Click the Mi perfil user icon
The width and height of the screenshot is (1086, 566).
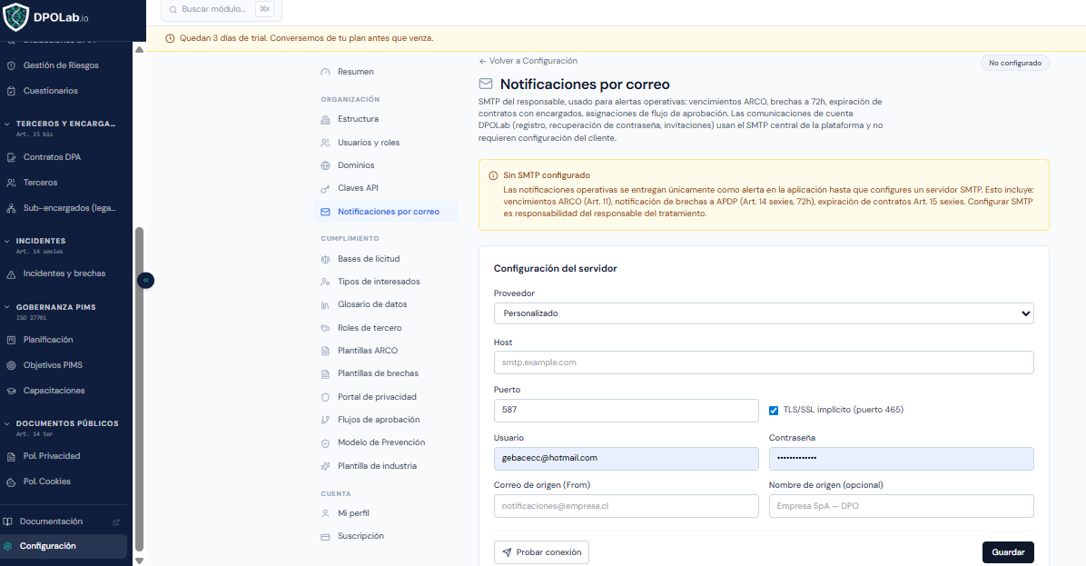pos(325,513)
